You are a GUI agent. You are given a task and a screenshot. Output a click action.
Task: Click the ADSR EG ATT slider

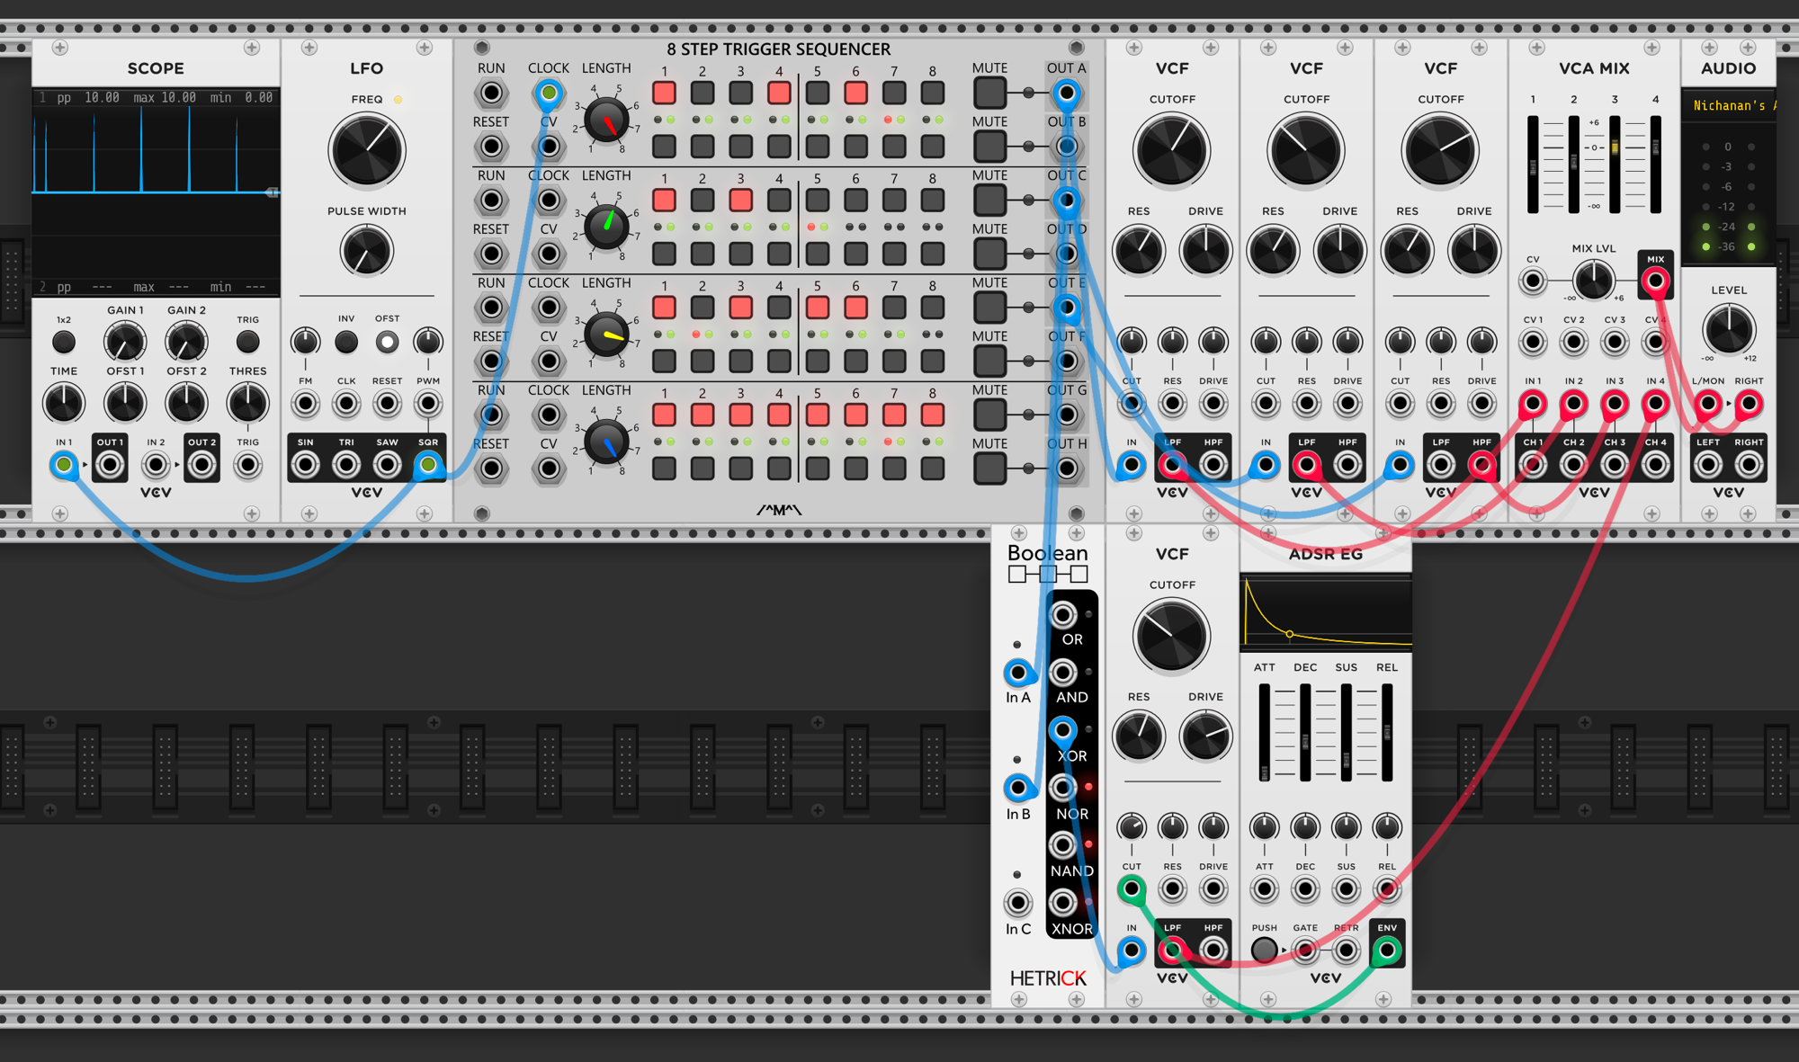click(x=1265, y=733)
